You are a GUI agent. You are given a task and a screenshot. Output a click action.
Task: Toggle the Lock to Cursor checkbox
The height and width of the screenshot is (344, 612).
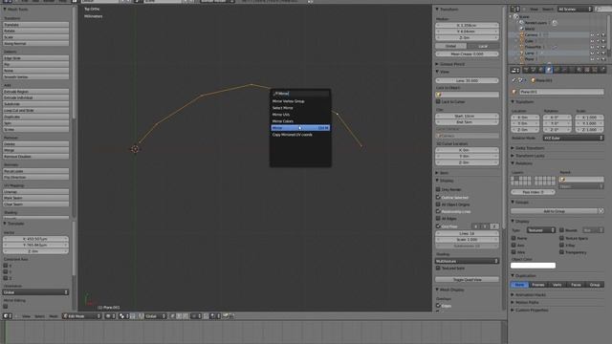(x=438, y=102)
